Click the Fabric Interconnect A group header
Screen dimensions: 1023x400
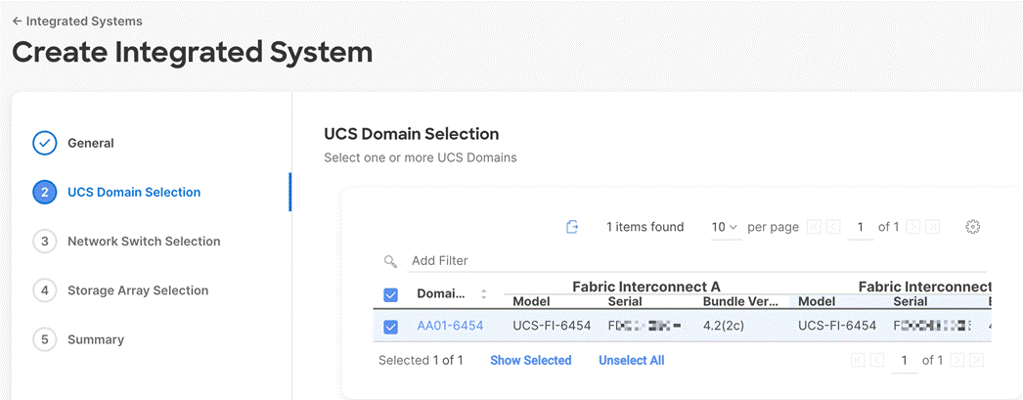click(646, 287)
